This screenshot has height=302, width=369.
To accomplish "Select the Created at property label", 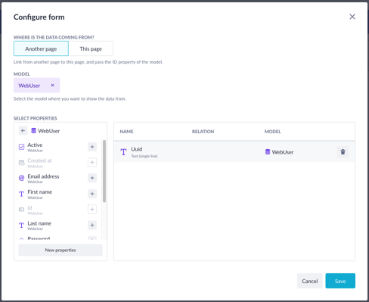I will click(39, 160).
